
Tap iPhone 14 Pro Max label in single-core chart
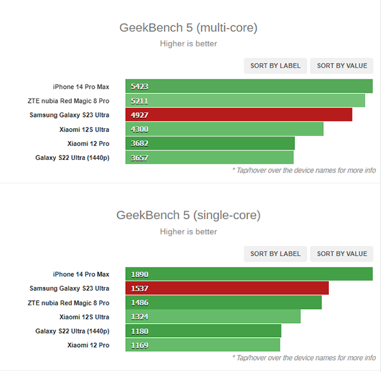pyautogui.click(x=81, y=274)
